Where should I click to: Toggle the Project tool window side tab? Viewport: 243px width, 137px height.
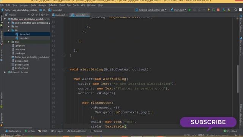(x=2, y=20)
